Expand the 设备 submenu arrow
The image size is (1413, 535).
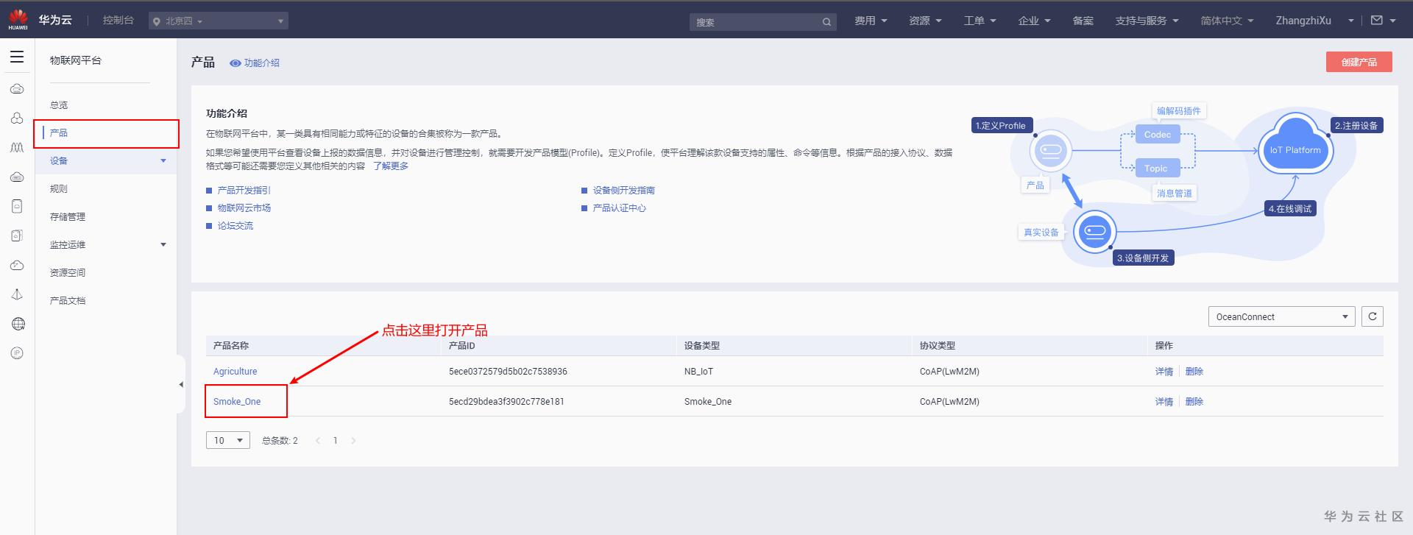click(163, 160)
